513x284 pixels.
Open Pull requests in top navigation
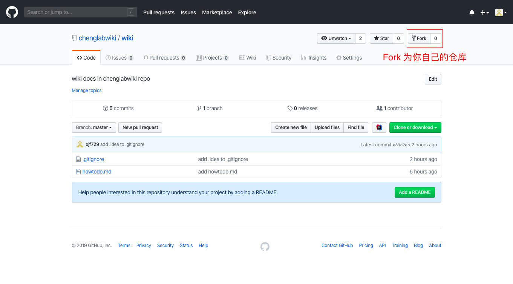(159, 12)
